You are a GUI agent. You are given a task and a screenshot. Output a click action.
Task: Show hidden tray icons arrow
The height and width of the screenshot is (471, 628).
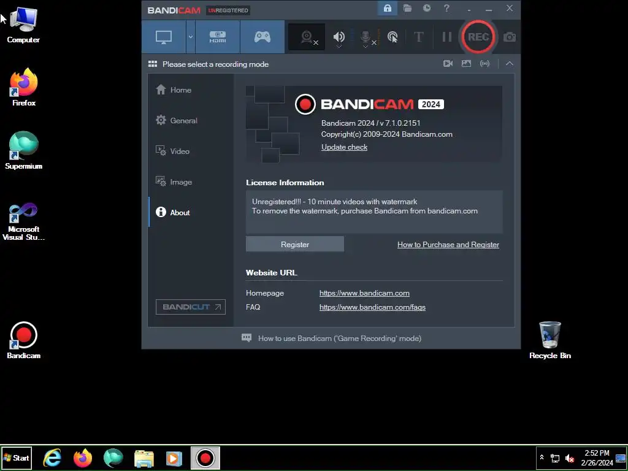(x=542, y=457)
